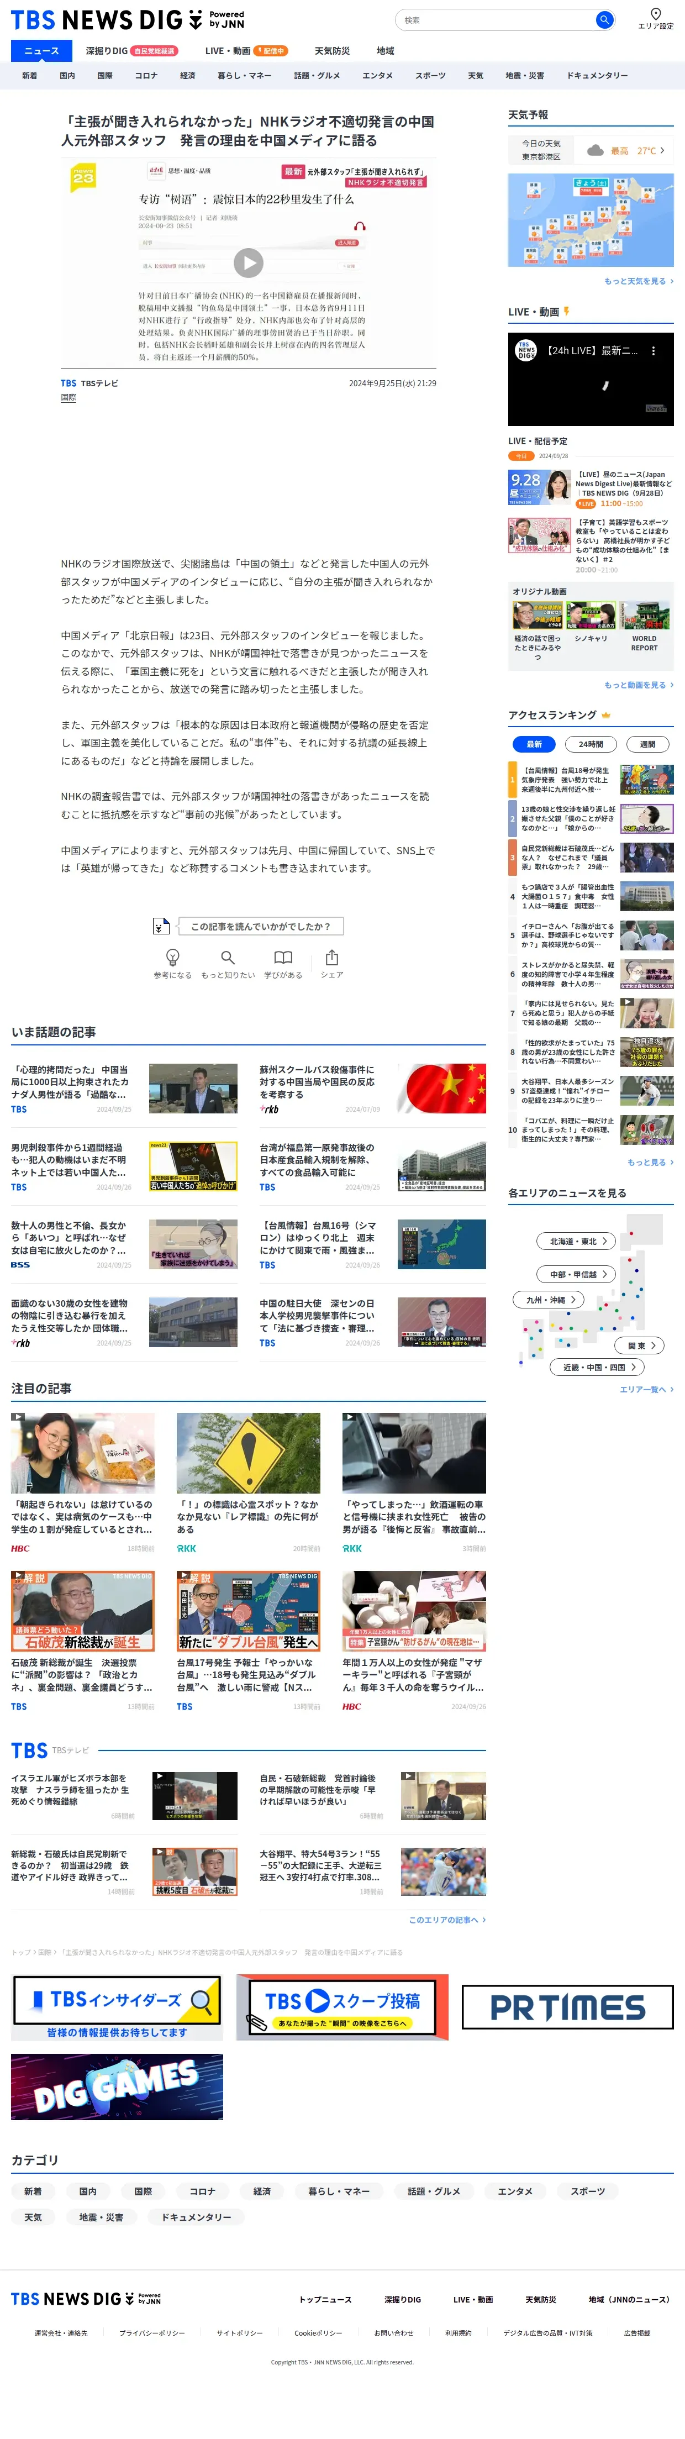Open the DIG GAMES banner

pyautogui.click(x=117, y=2086)
